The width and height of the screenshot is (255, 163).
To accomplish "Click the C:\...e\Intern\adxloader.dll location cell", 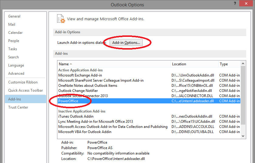I will (x=192, y=101).
